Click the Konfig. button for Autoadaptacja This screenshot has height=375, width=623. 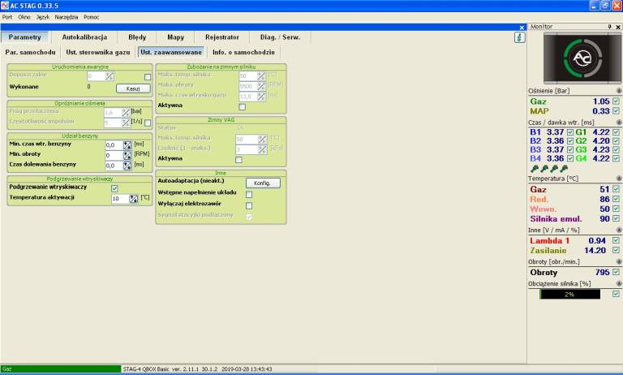(263, 183)
